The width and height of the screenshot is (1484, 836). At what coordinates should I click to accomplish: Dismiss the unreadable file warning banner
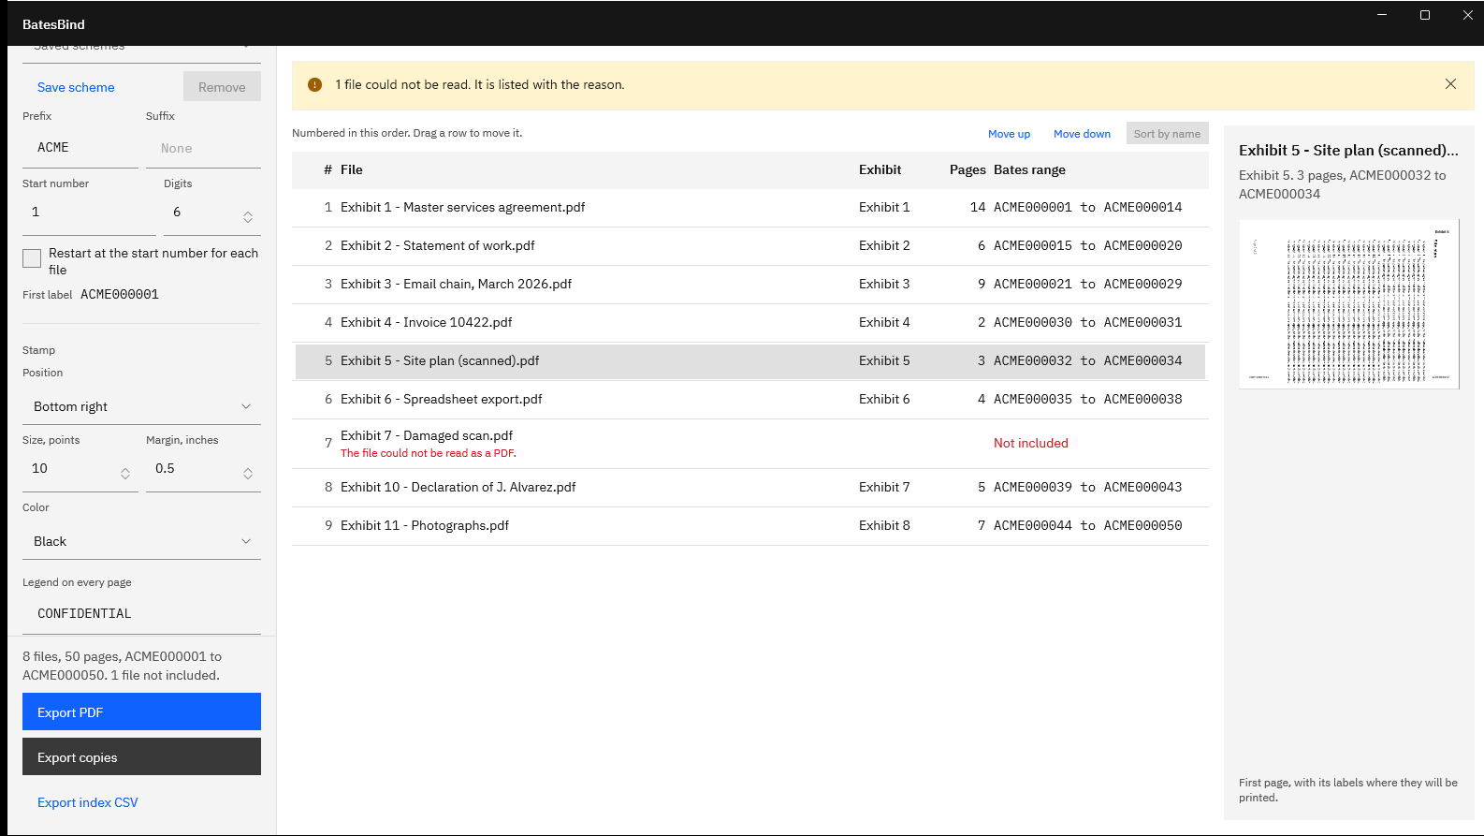[1450, 84]
